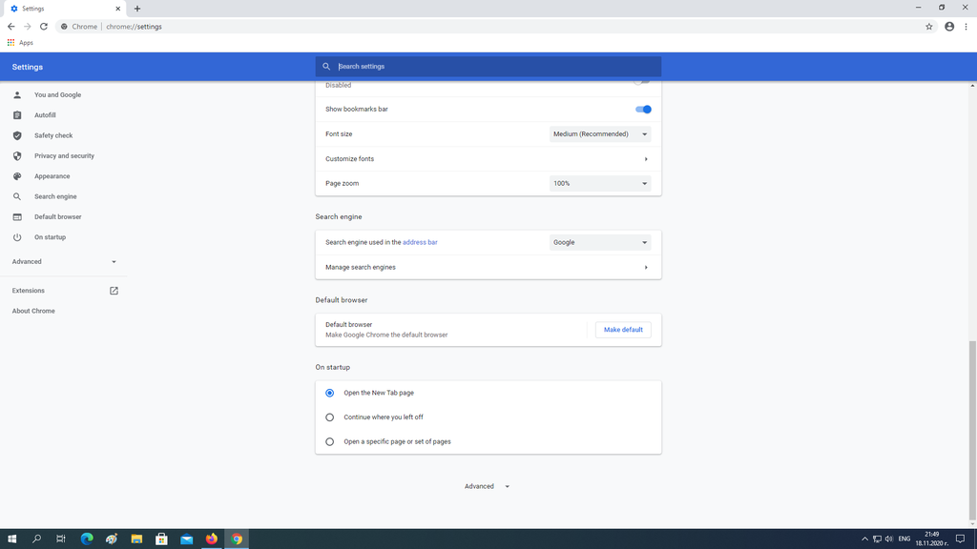Viewport: 977px width, 549px height.
Task: Go to Privacy and security section
Action: 64,156
